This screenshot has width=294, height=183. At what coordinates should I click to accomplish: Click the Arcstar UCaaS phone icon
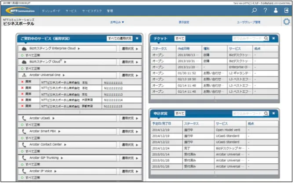pyautogui.click(x=24, y=118)
